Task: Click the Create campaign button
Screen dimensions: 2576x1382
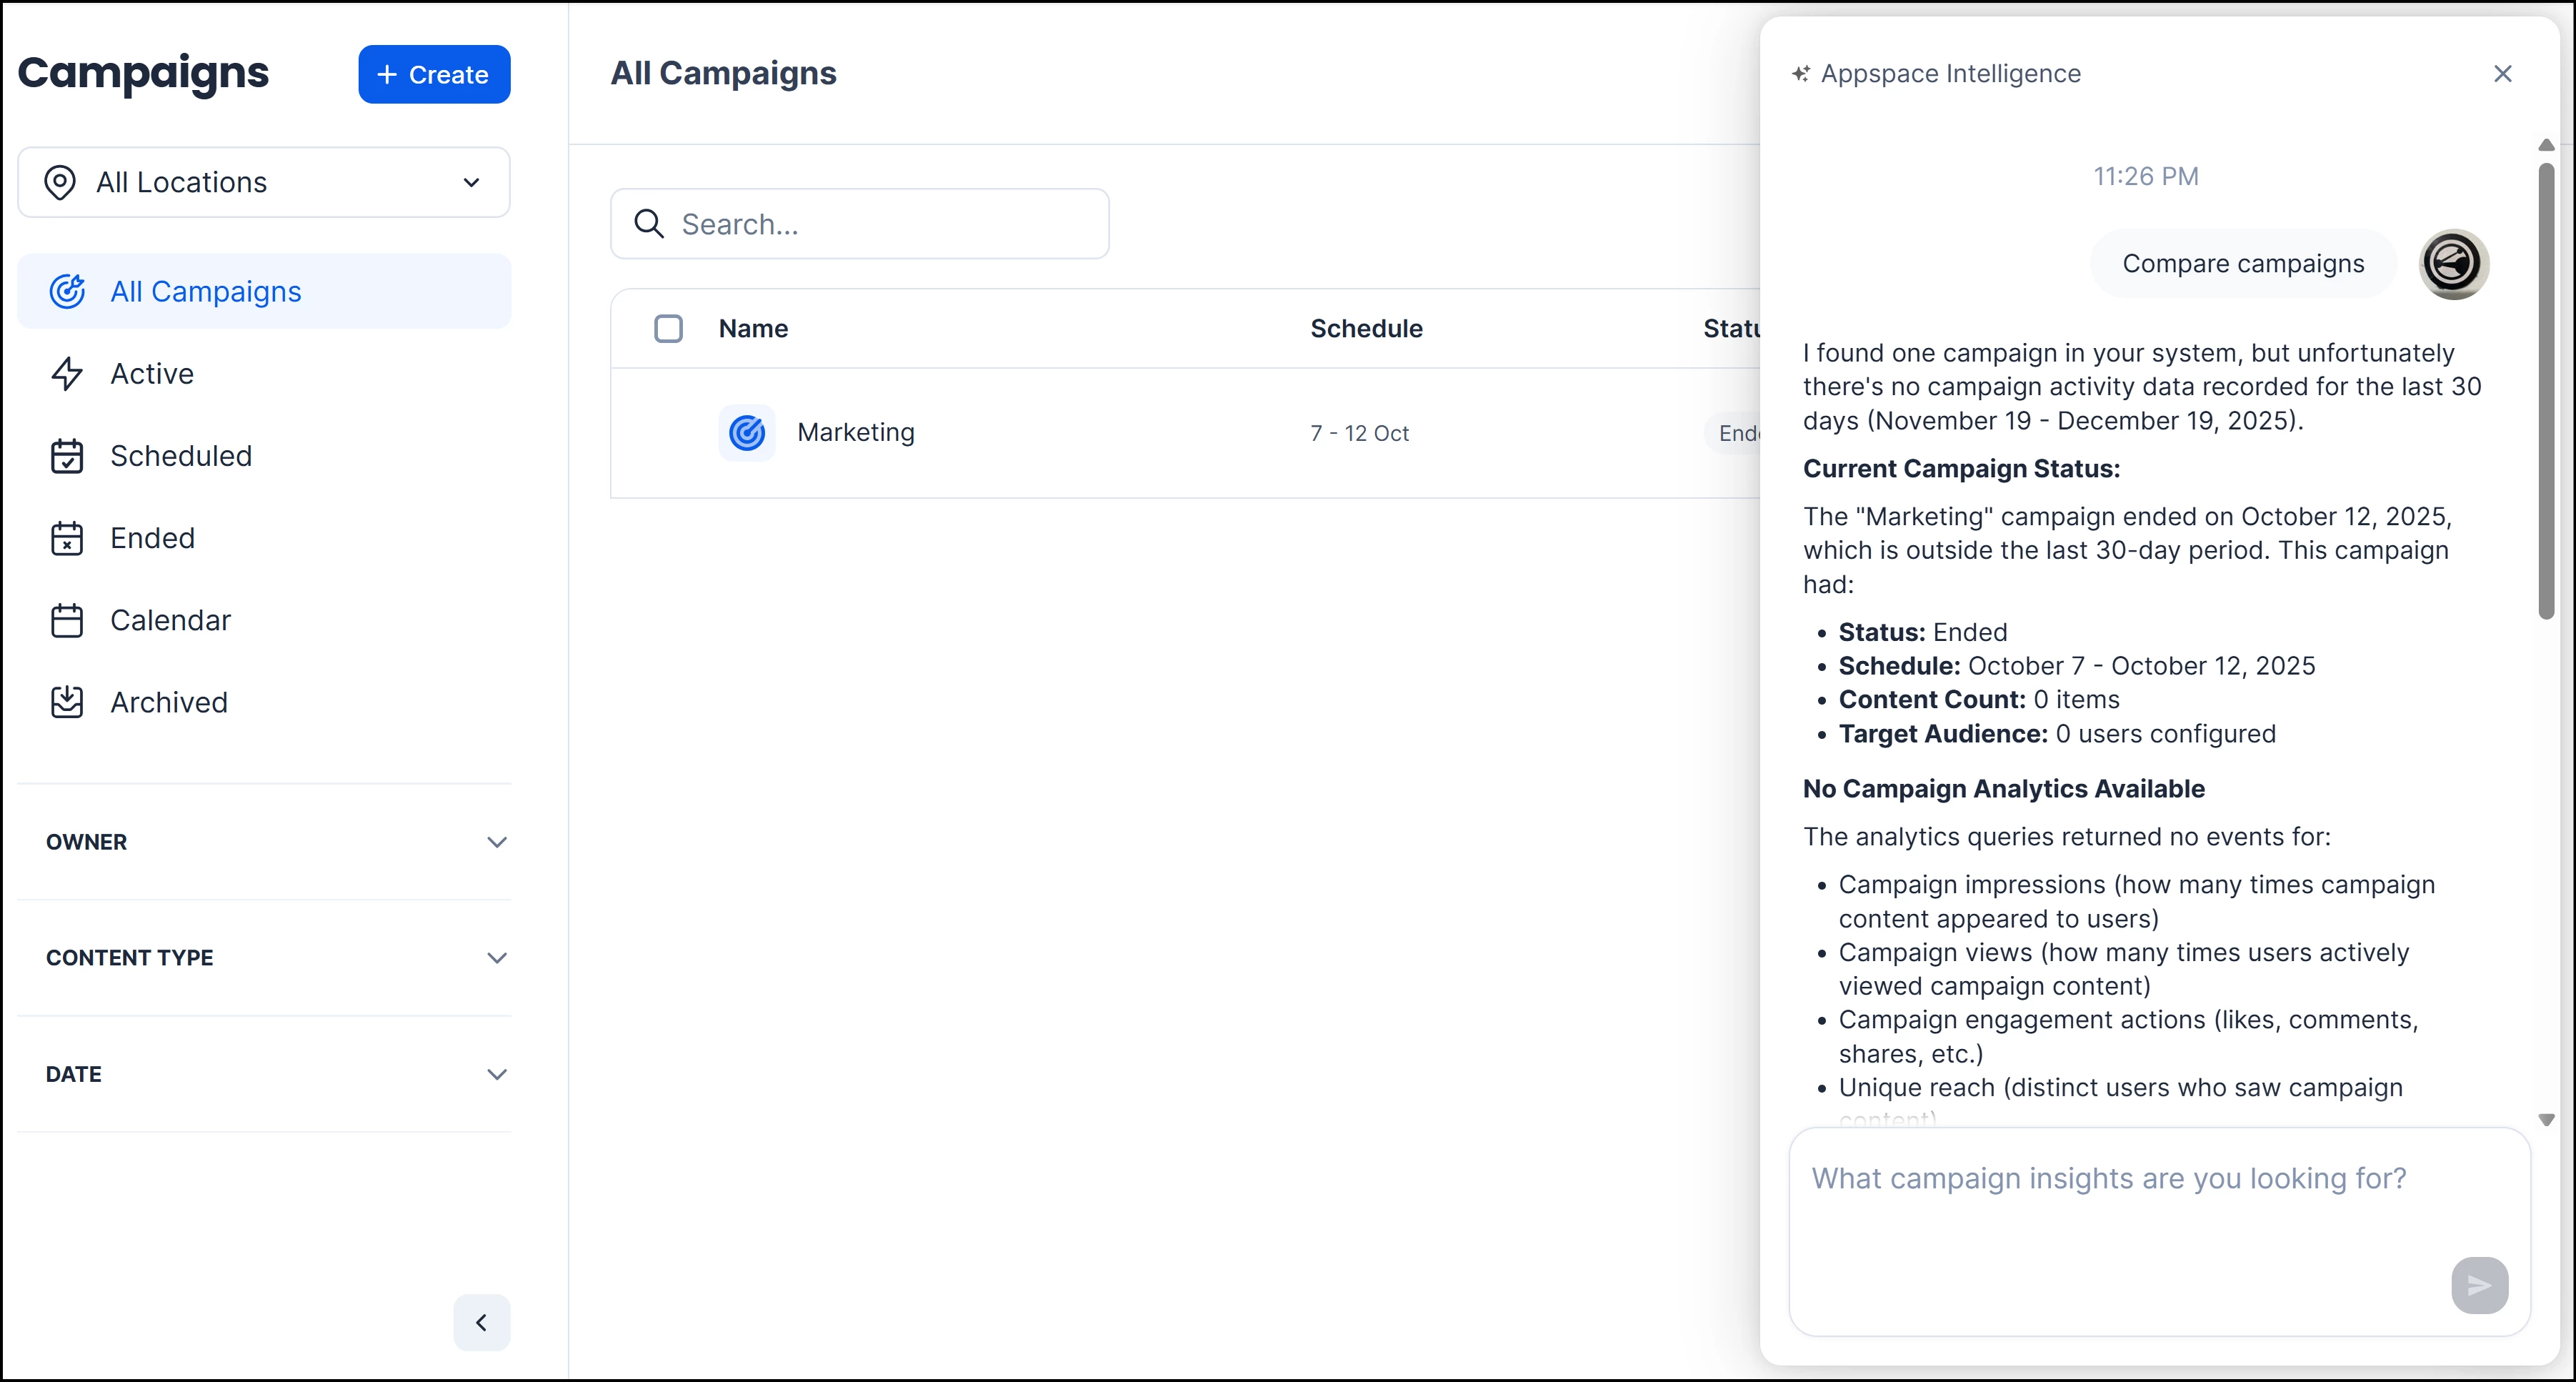Action: [x=434, y=74]
